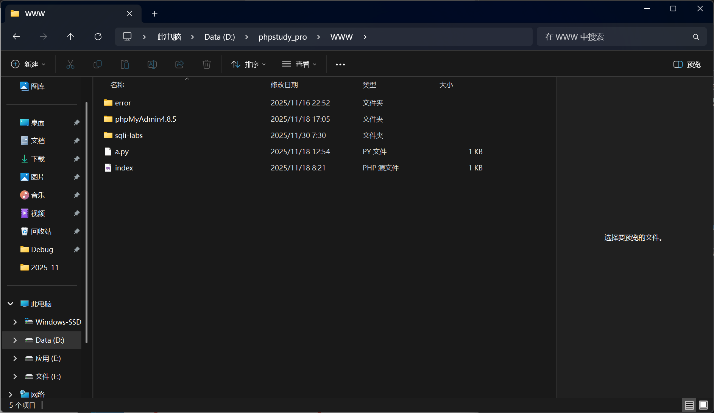Click the navigation pane vertical scrollbar
This screenshot has height=413, width=714.
tap(87, 223)
